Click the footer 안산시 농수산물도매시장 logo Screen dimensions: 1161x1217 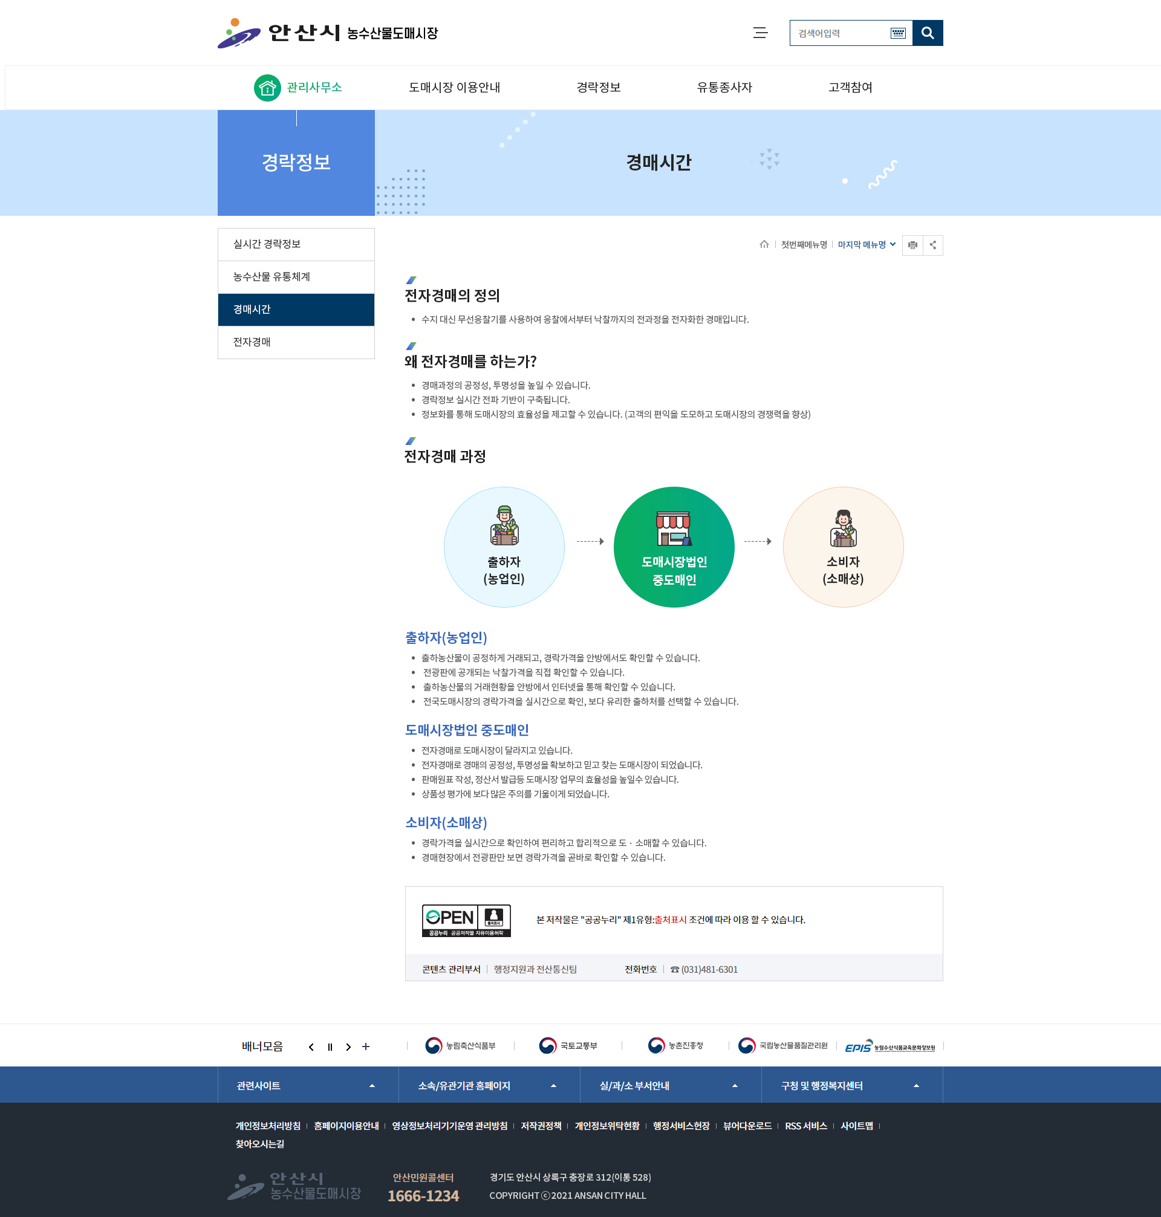(294, 1186)
